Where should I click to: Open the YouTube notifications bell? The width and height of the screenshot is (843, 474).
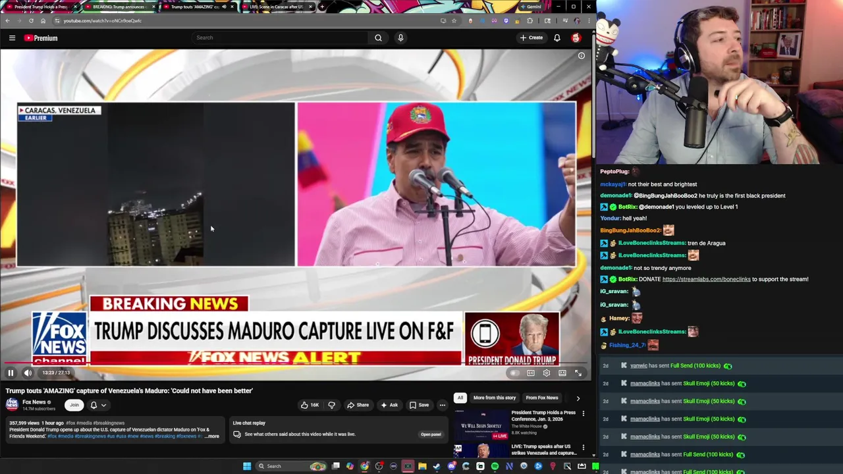(557, 38)
